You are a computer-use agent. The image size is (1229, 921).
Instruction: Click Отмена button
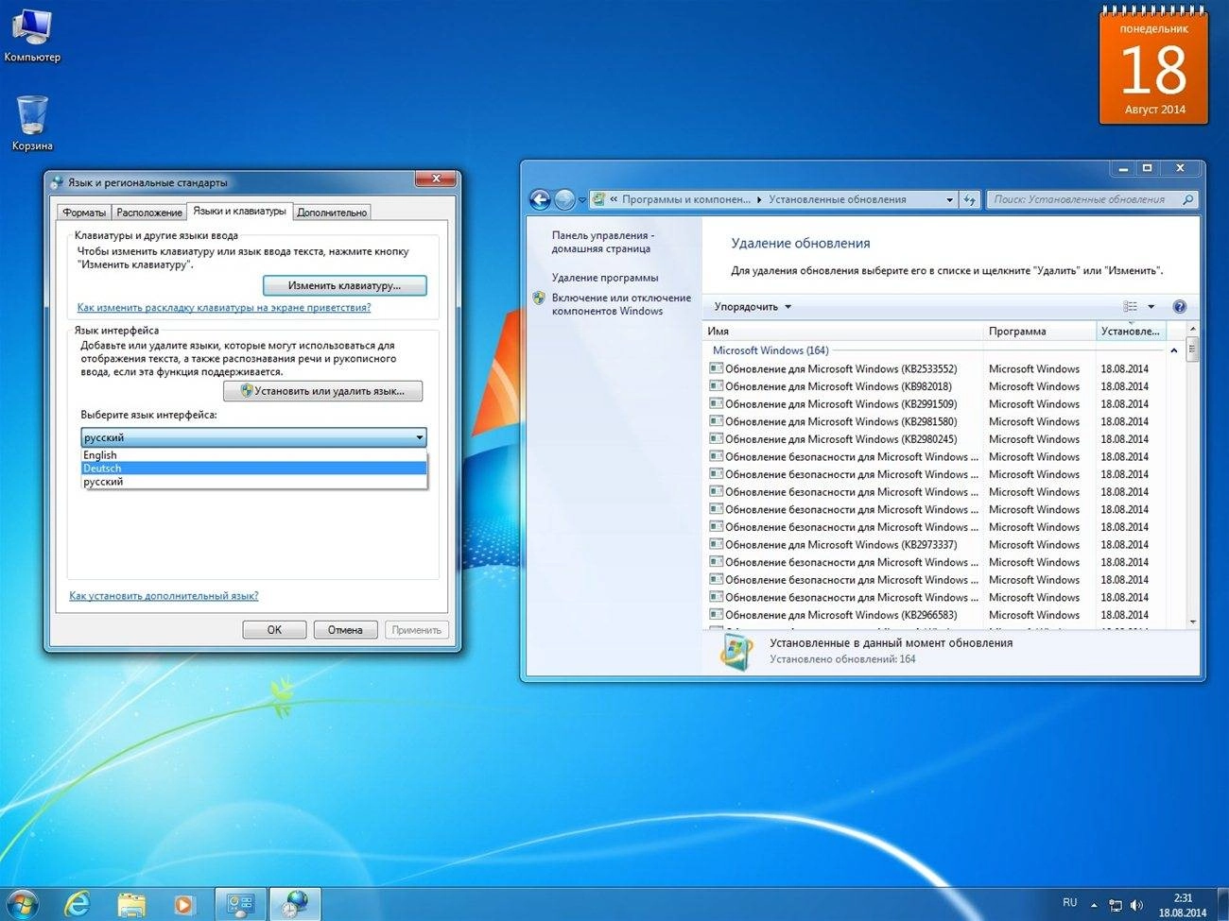[x=345, y=630]
